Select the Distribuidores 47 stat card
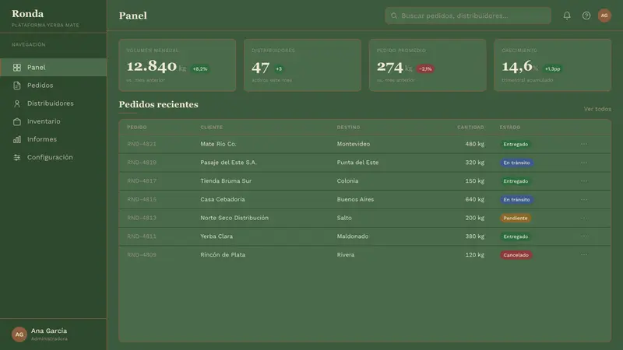The image size is (623, 350). (x=302, y=65)
